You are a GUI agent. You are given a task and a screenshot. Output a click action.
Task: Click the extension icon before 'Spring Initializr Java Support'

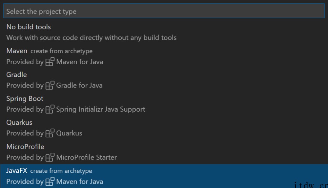point(50,109)
